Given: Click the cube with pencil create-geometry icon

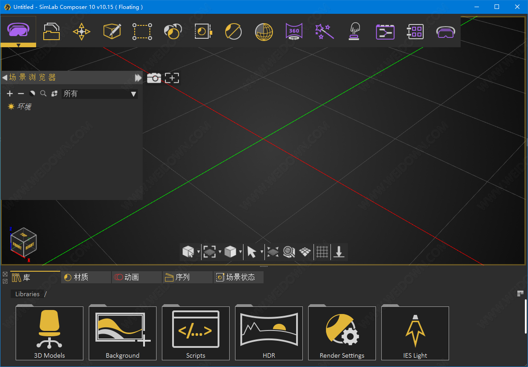Looking at the screenshot, I should 112,32.
